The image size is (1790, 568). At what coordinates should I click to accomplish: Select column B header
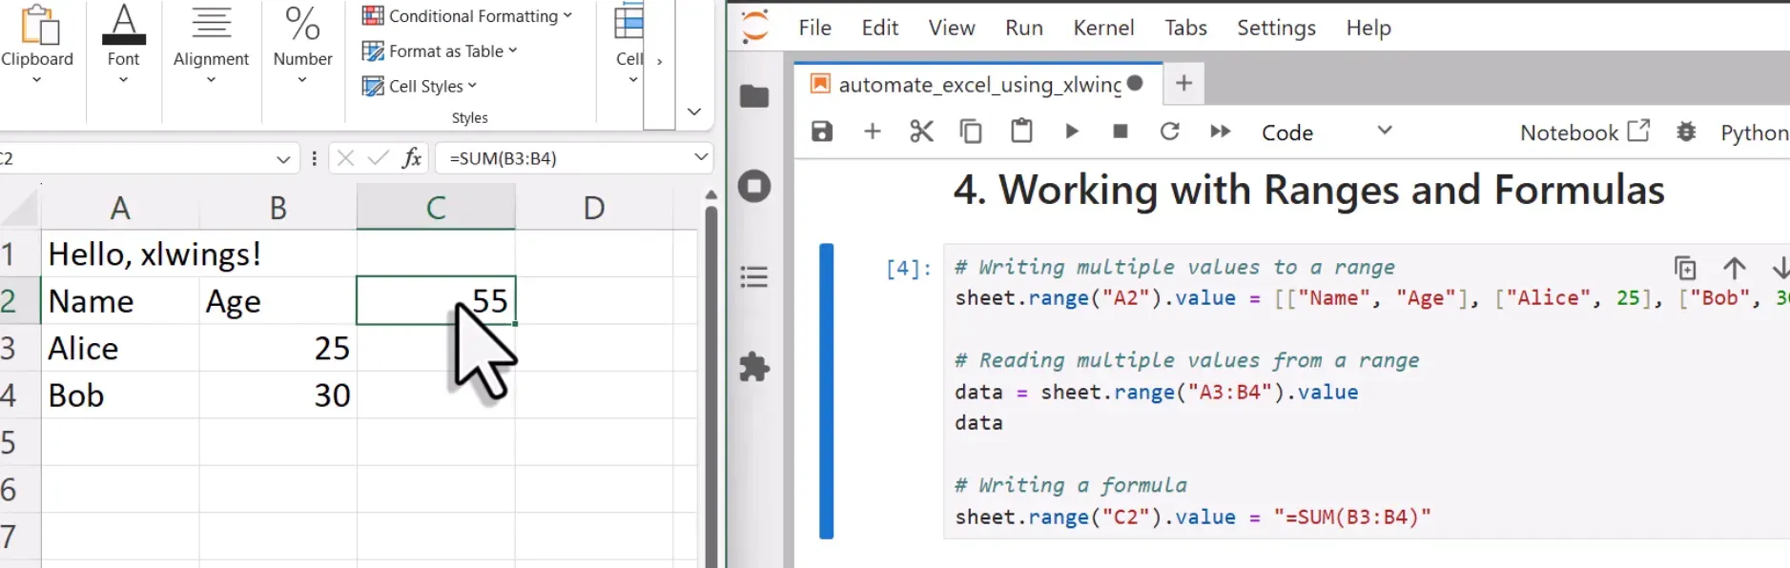click(x=278, y=207)
